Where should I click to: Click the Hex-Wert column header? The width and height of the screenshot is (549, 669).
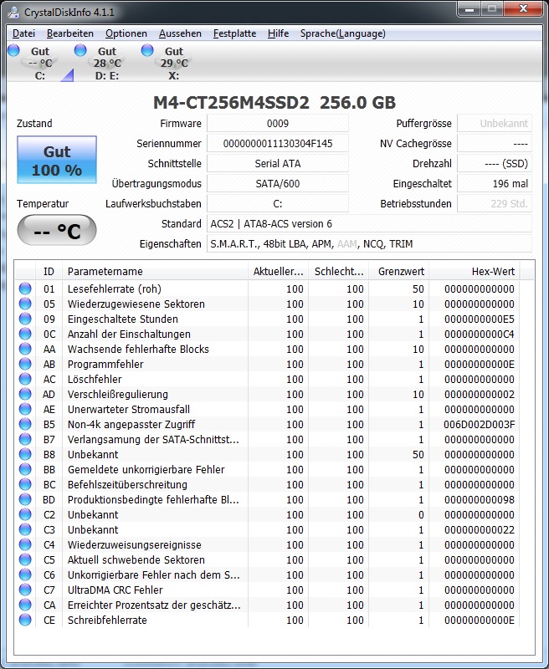[x=475, y=271]
